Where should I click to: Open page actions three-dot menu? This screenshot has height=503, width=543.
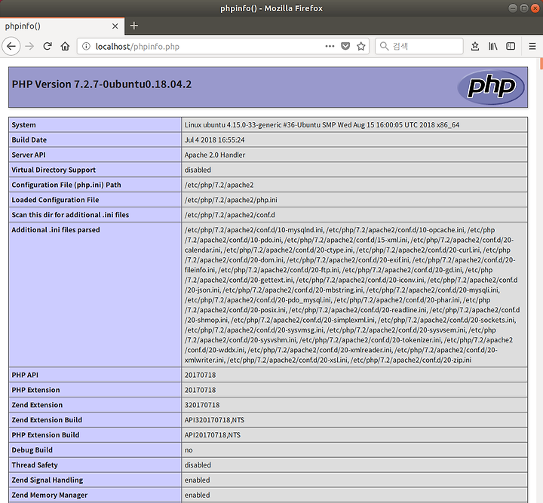click(330, 47)
